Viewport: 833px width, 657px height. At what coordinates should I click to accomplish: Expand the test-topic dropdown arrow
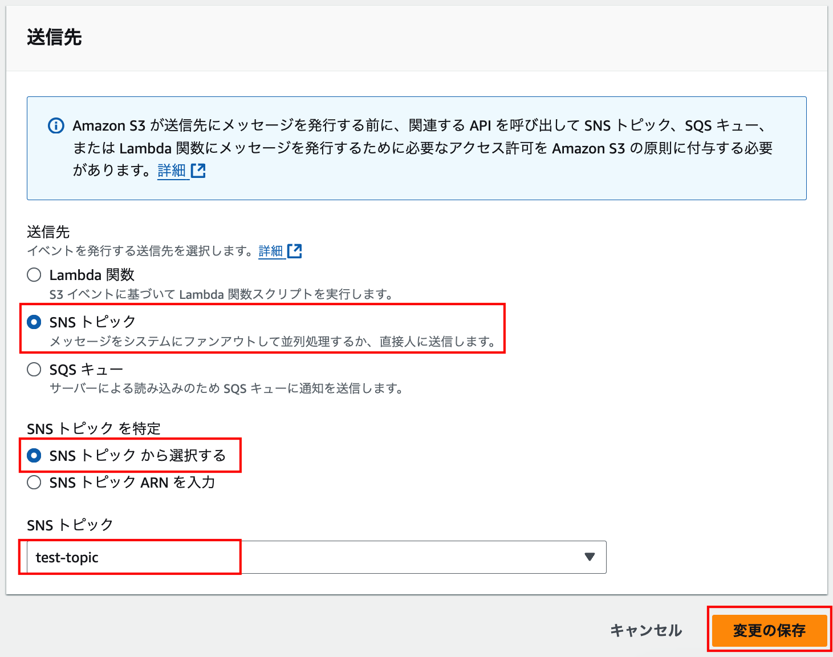click(590, 557)
